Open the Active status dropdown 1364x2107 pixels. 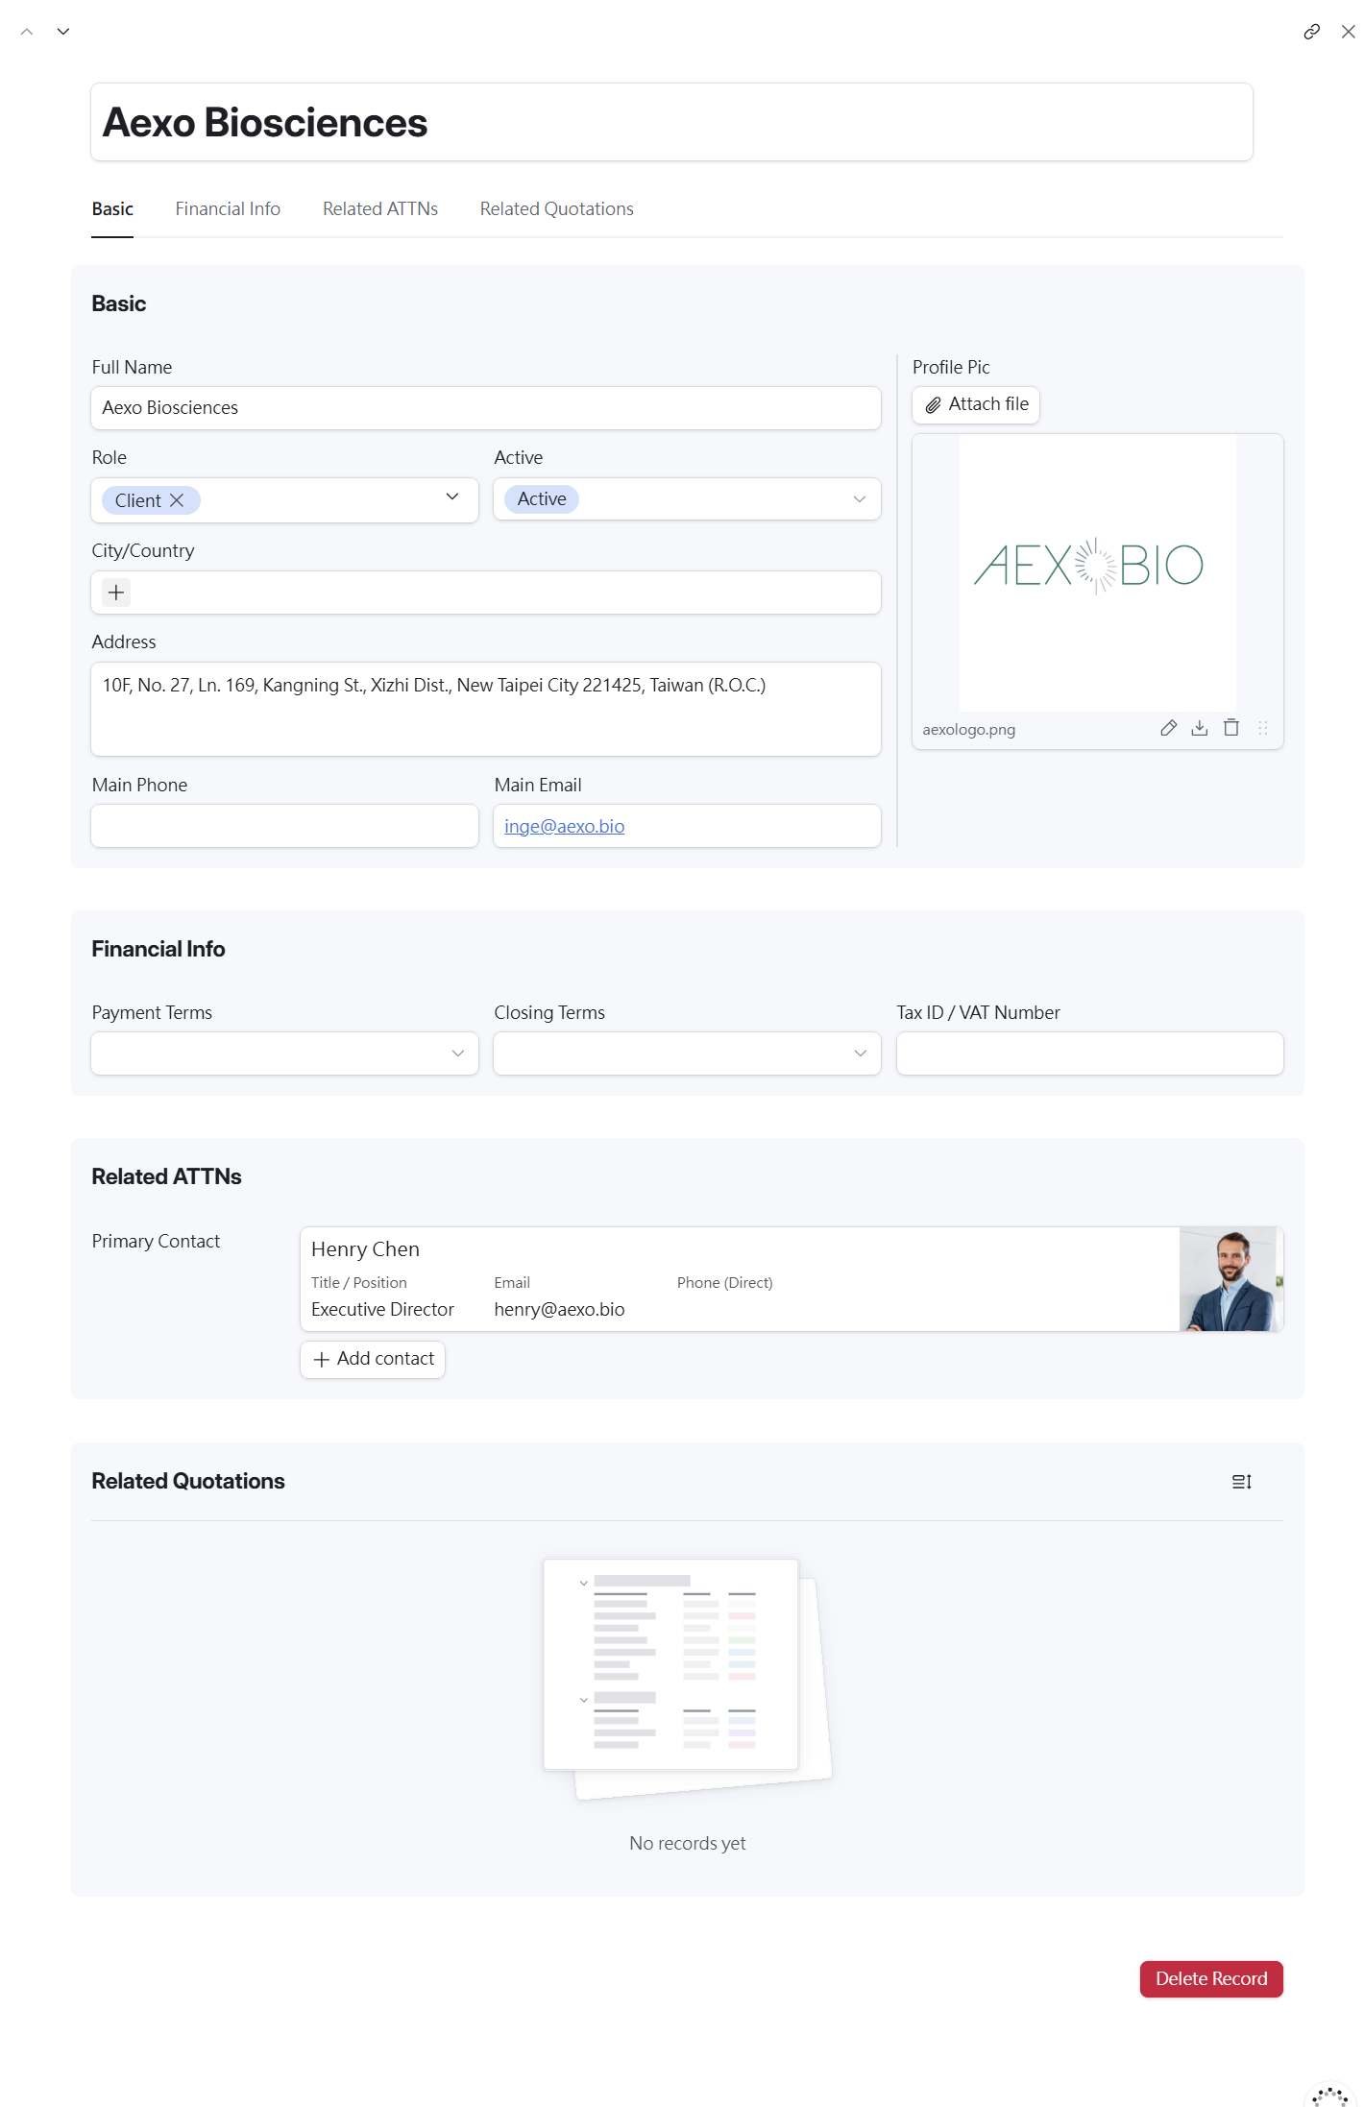coord(859,499)
